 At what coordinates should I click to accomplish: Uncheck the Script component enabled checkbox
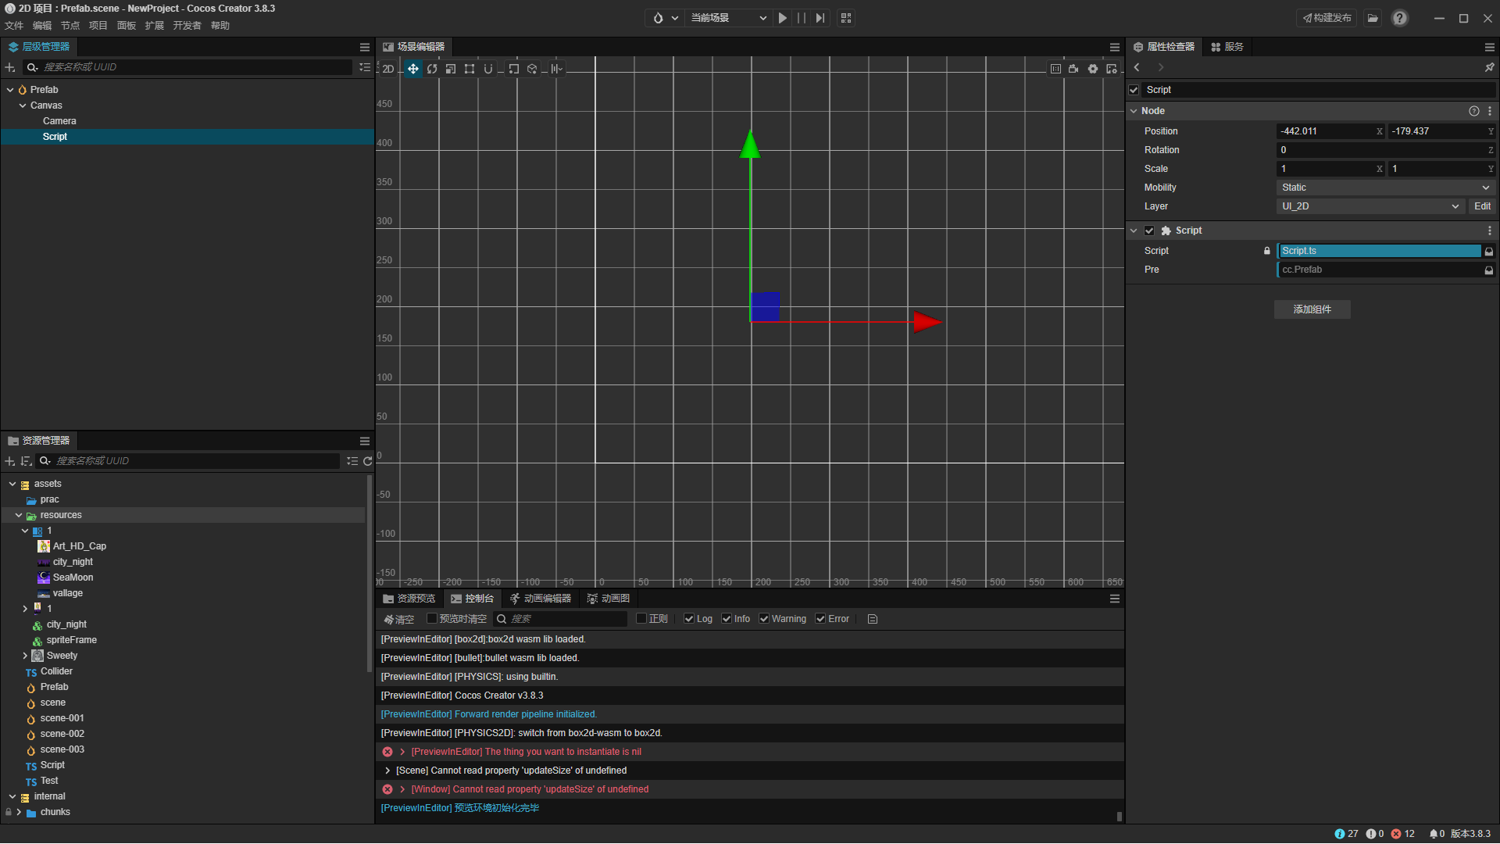pos(1149,231)
